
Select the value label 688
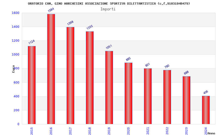coord(186,73)
